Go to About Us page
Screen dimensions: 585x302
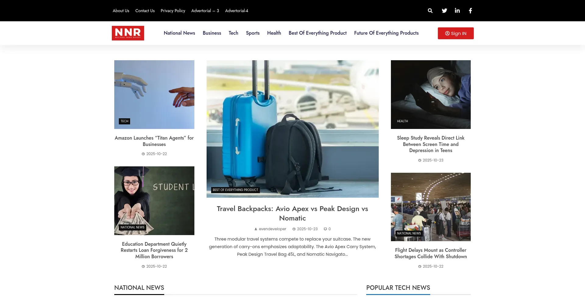pos(121,11)
